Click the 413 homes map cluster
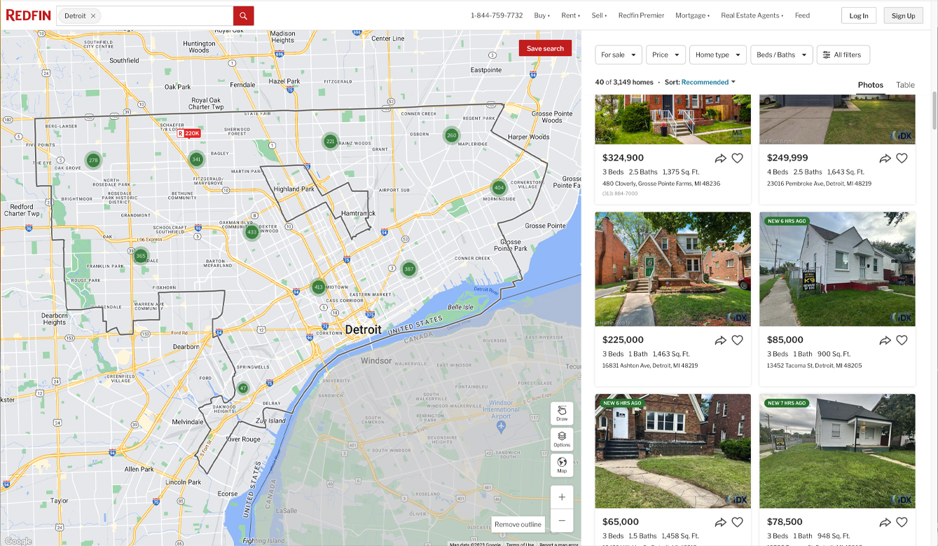 (319, 287)
